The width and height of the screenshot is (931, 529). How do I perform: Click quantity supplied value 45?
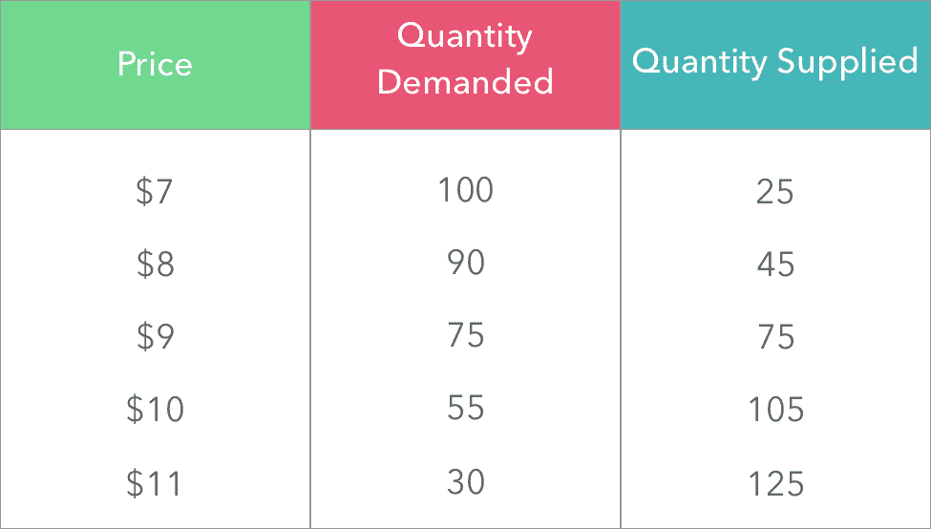point(775,264)
